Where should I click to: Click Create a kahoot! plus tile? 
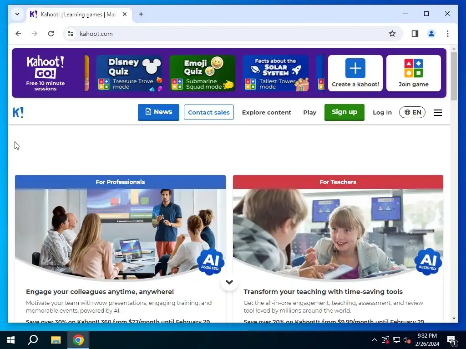(x=355, y=73)
